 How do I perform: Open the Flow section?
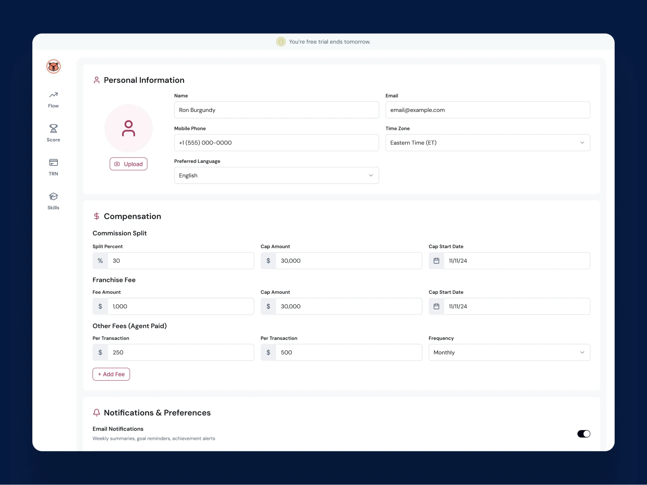coord(53,100)
